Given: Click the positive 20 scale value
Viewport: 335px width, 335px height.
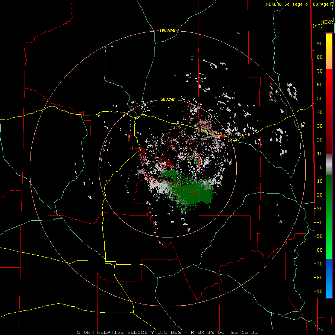Looking at the screenshot, I should 320,140.
